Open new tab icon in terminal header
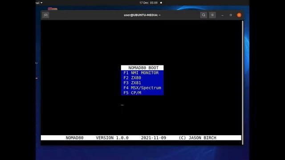 click(45, 15)
